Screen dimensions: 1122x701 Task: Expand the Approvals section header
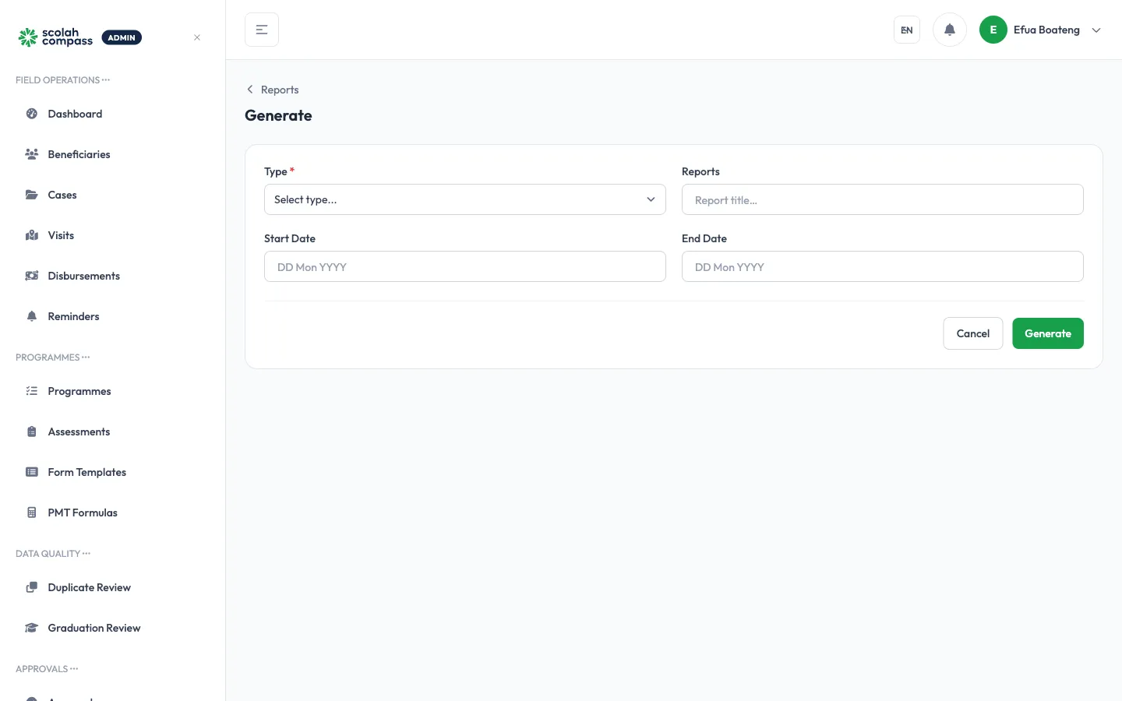pos(47,669)
